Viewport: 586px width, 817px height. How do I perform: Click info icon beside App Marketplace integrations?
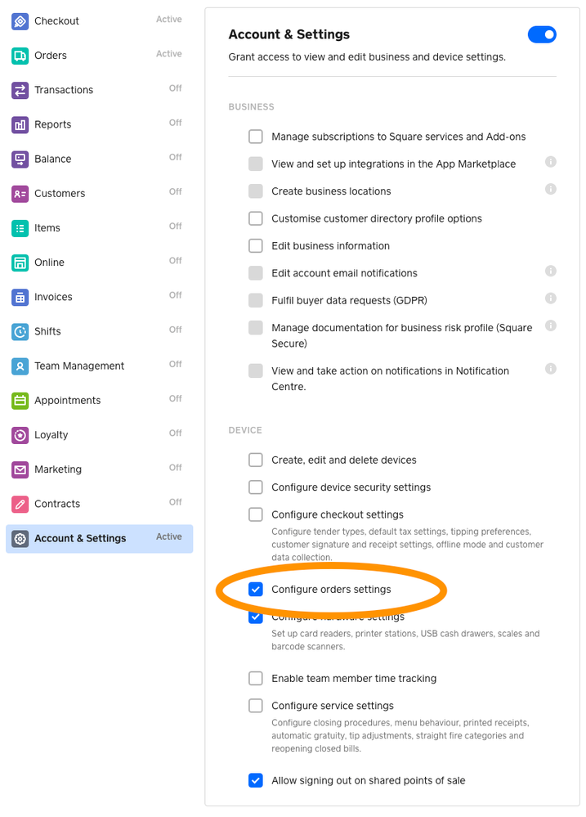551,162
